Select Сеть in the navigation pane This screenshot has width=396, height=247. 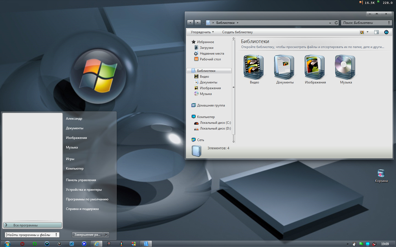pos(198,140)
